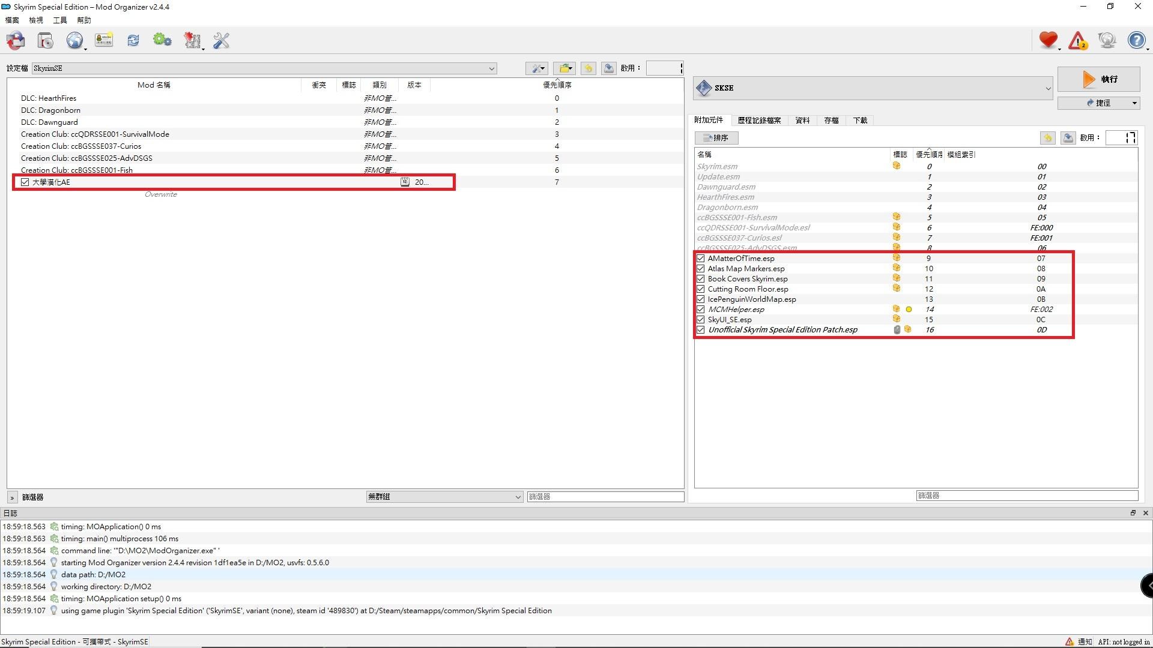Switch to the 存檔 tab

[831, 121]
